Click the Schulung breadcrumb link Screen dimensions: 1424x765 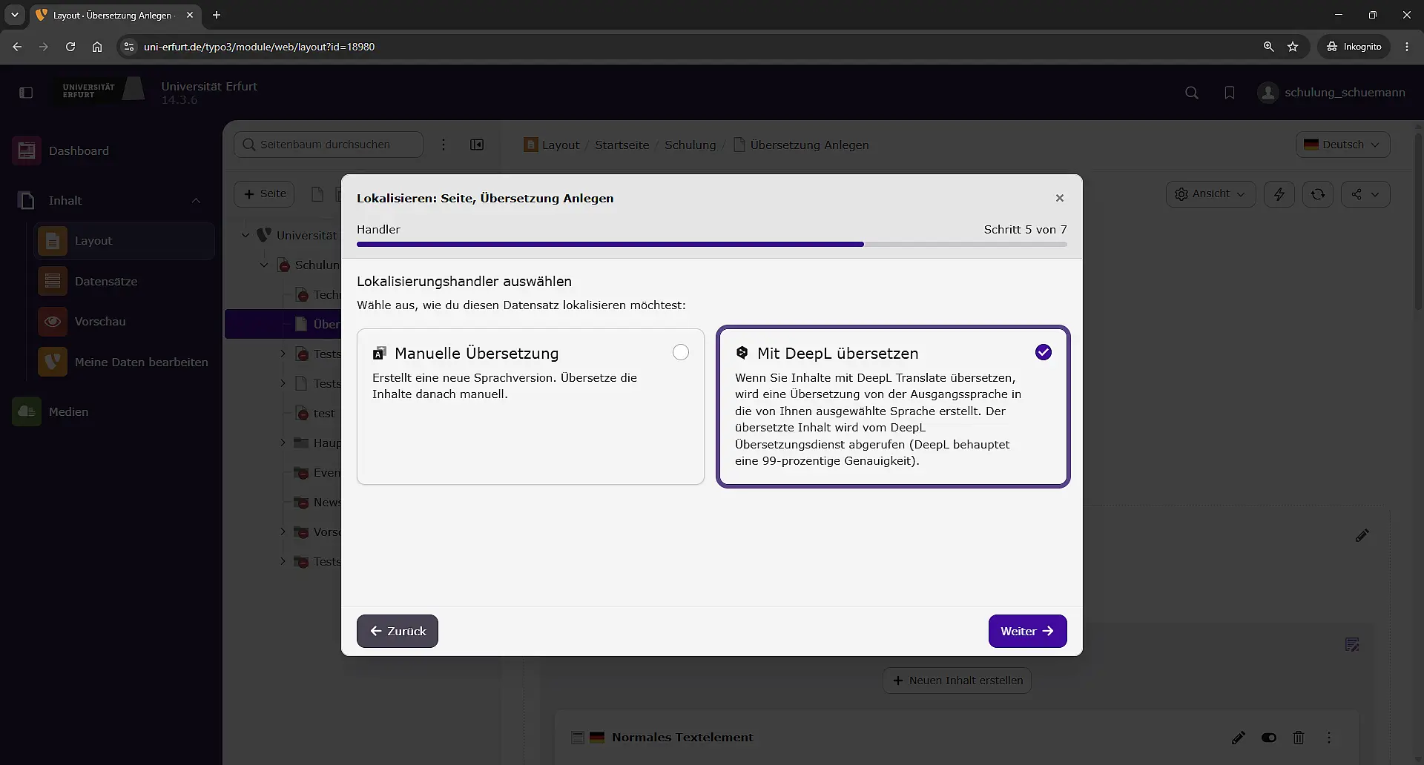(x=690, y=145)
